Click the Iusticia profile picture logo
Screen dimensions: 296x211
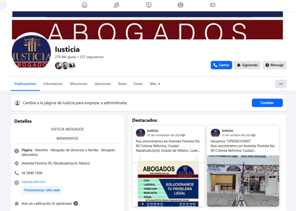[31, 52]
